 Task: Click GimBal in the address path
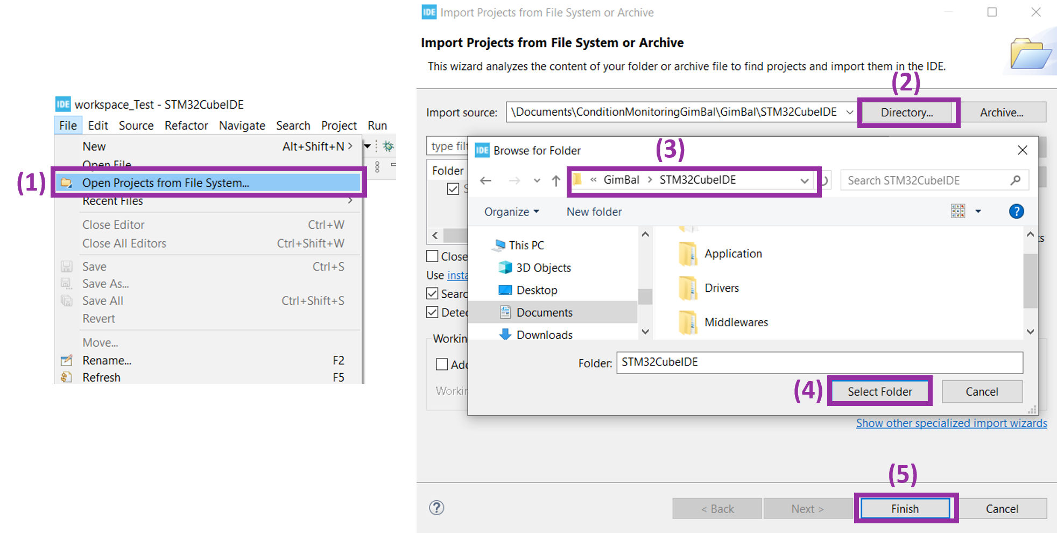pyautogui.click(x=621, y=180)
